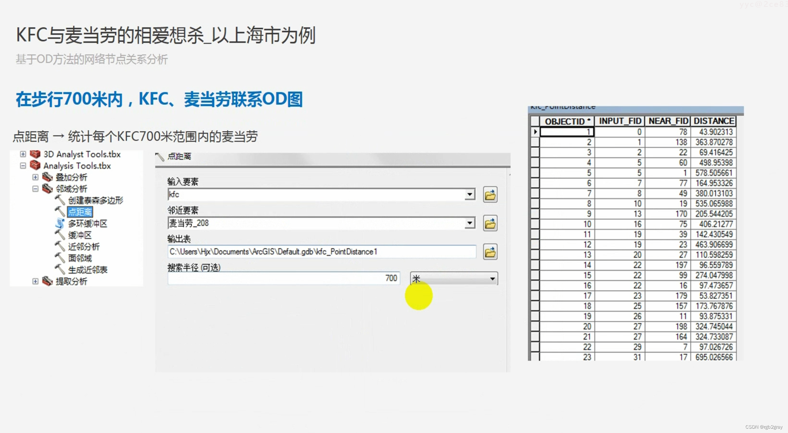The image size is (788, 433).
Task: Open the 邻近要素 麦当劳_208 dropdown arrow
Action: (x=469, y=223)
